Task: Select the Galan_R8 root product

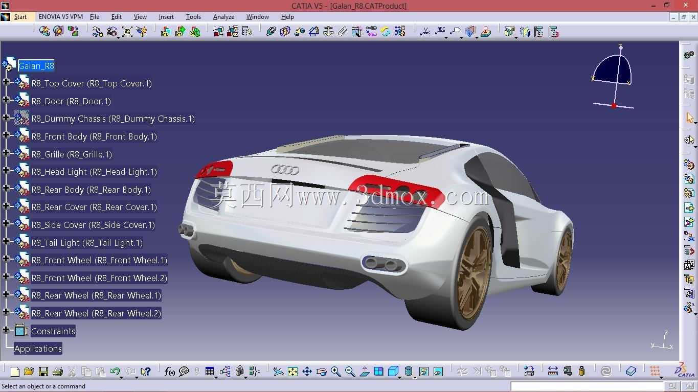Action: [x=36, y=66]
